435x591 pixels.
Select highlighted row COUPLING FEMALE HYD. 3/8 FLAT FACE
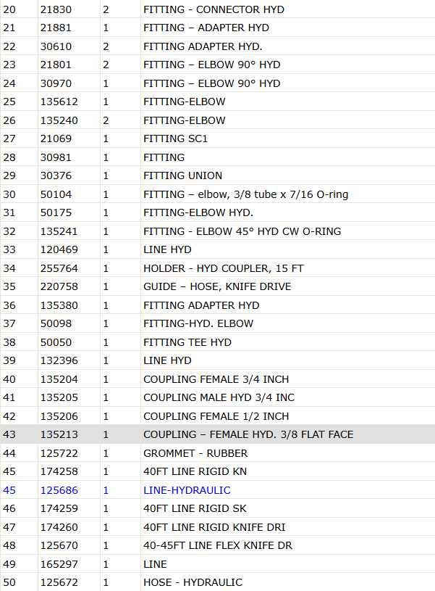click(217, 434)
